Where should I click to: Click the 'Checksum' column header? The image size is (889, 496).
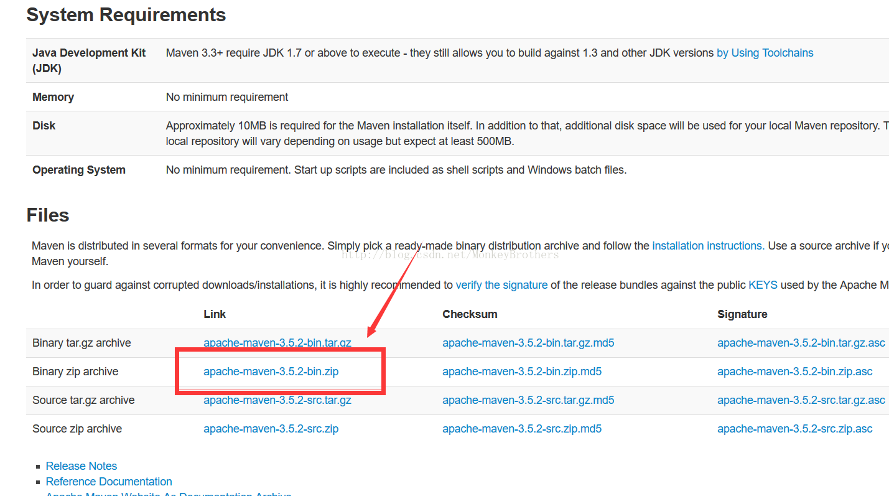pos(470,314)
